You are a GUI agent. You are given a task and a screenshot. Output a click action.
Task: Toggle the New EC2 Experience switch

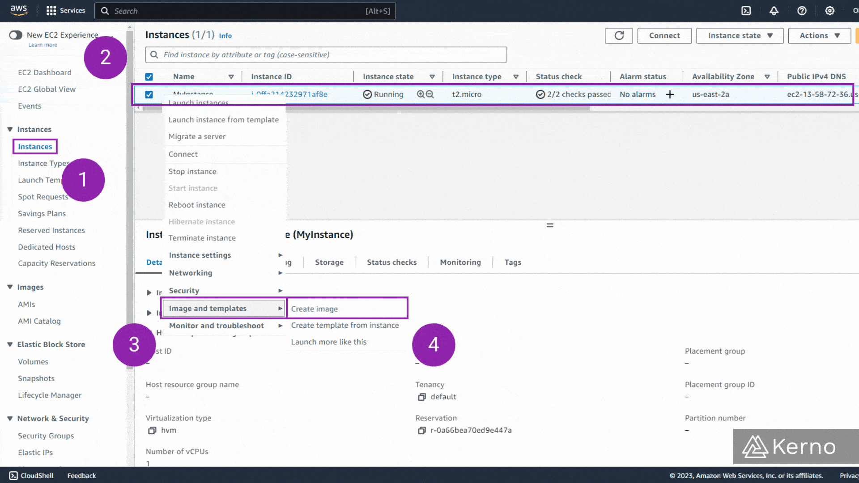[16, 35]
